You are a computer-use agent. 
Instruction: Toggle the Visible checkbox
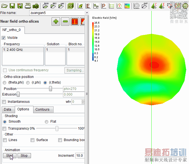pos(4,38)
